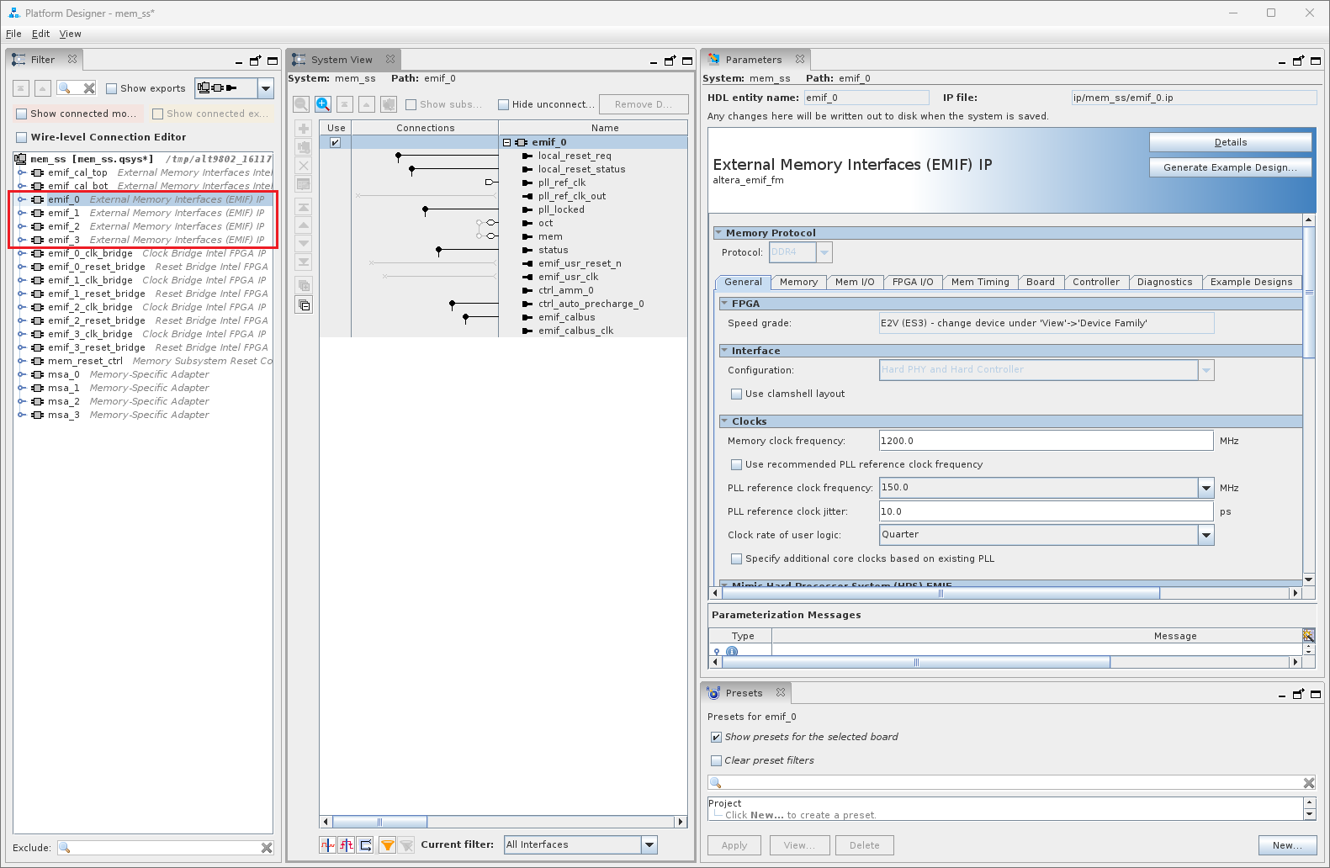Image resolution: width=1330 pixels, height=868 pixels.
Task: Click the first signal waveform icon at bottom
Action: [x=328, y=845]
